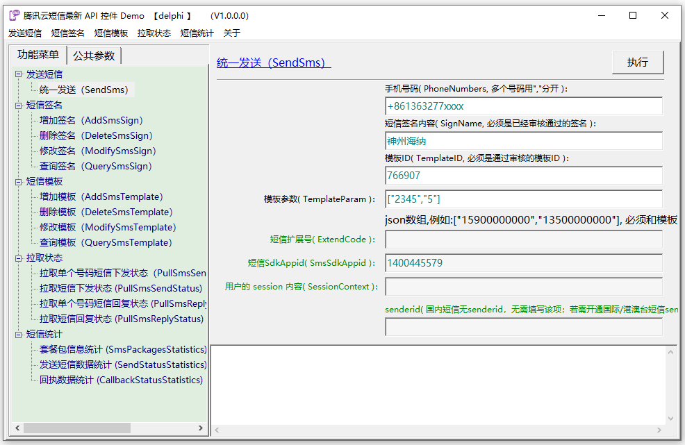Image resolution: width=685 pixels, height=445 pixels.
Task: Collapse the 发送短信 tree node
Action: 18,74
